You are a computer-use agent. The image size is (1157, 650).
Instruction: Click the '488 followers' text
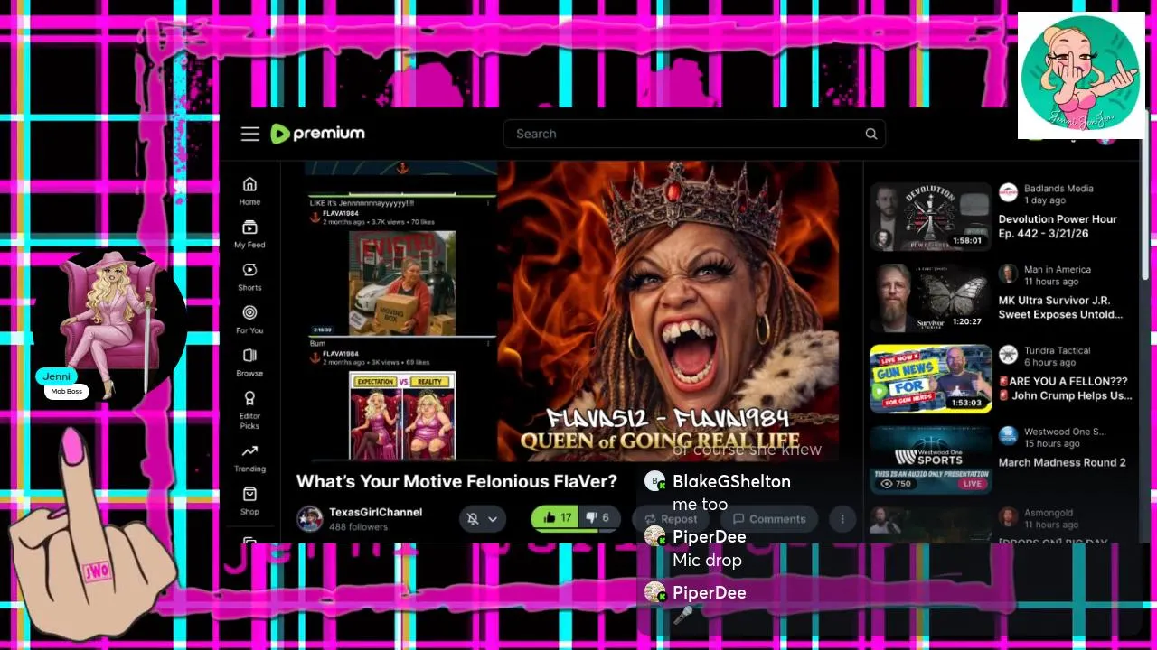358,526
